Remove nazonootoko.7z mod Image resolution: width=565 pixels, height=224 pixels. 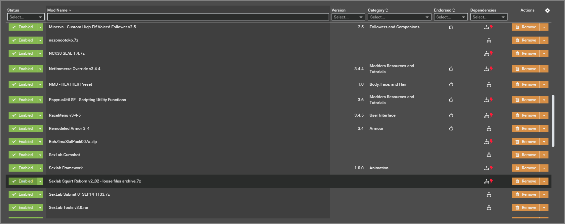526,40
